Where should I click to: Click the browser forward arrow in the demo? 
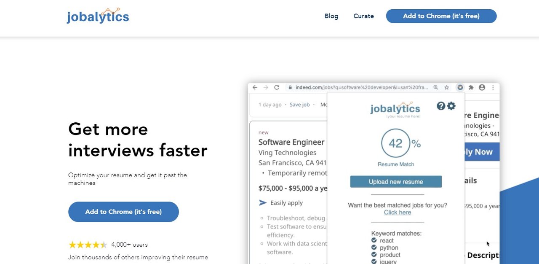coord(266,87)
